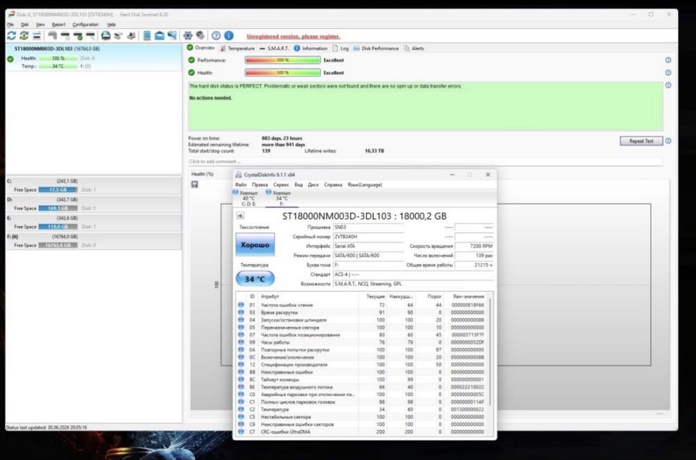Open the Сервис menu in CrystalDiskInfo
Screen dimensions: 696x460
coord(281,184)
